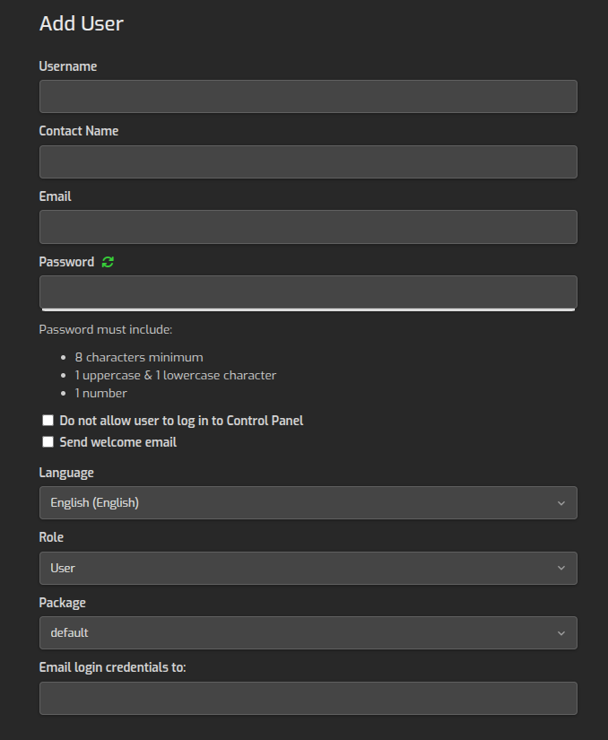This screenshot has height=740, width=608.
Task: Click the 'Send welcome email' label text
Action: tap(117, 442)
